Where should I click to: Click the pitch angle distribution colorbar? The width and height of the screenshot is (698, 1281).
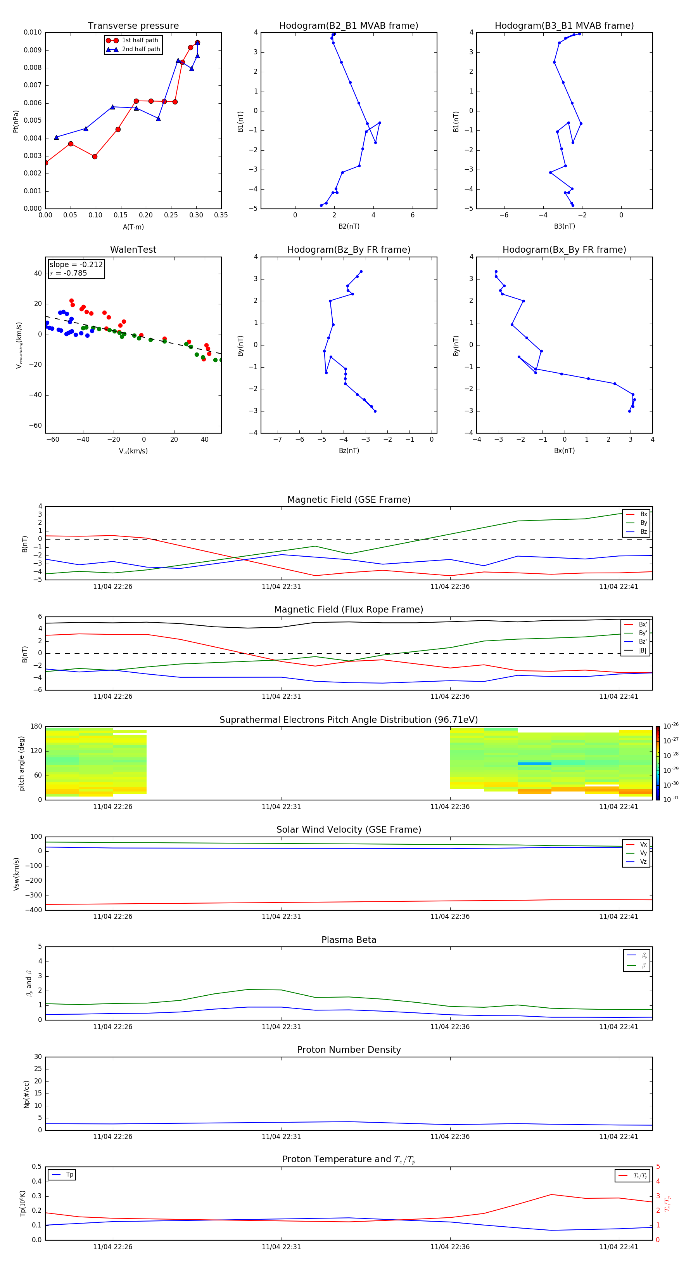click(x=657, y=763)
